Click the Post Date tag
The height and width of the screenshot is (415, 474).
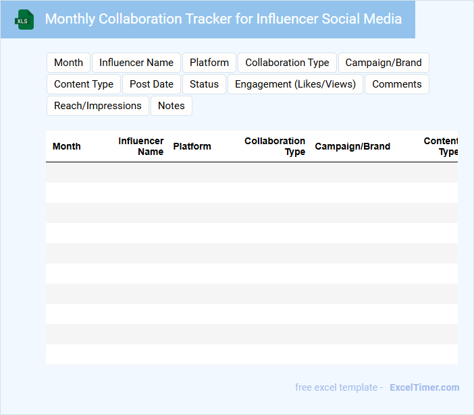coord(151,84)
